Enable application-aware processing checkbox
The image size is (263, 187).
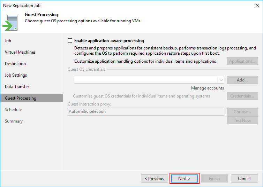click(70, 41)
